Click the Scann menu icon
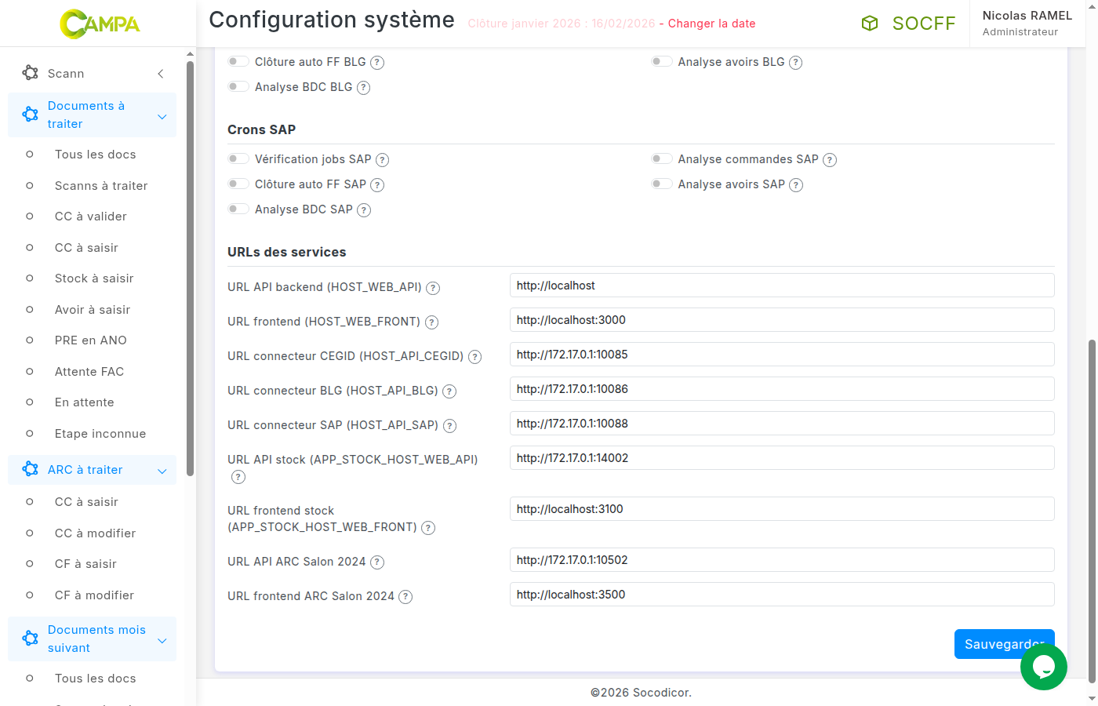1098x706 pixels. (31, 73)
